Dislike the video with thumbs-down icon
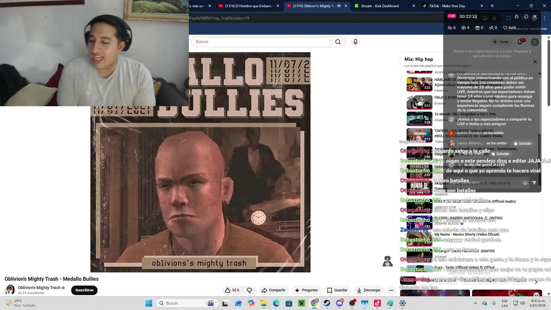The image size is (551, 310). click(249, 290)
